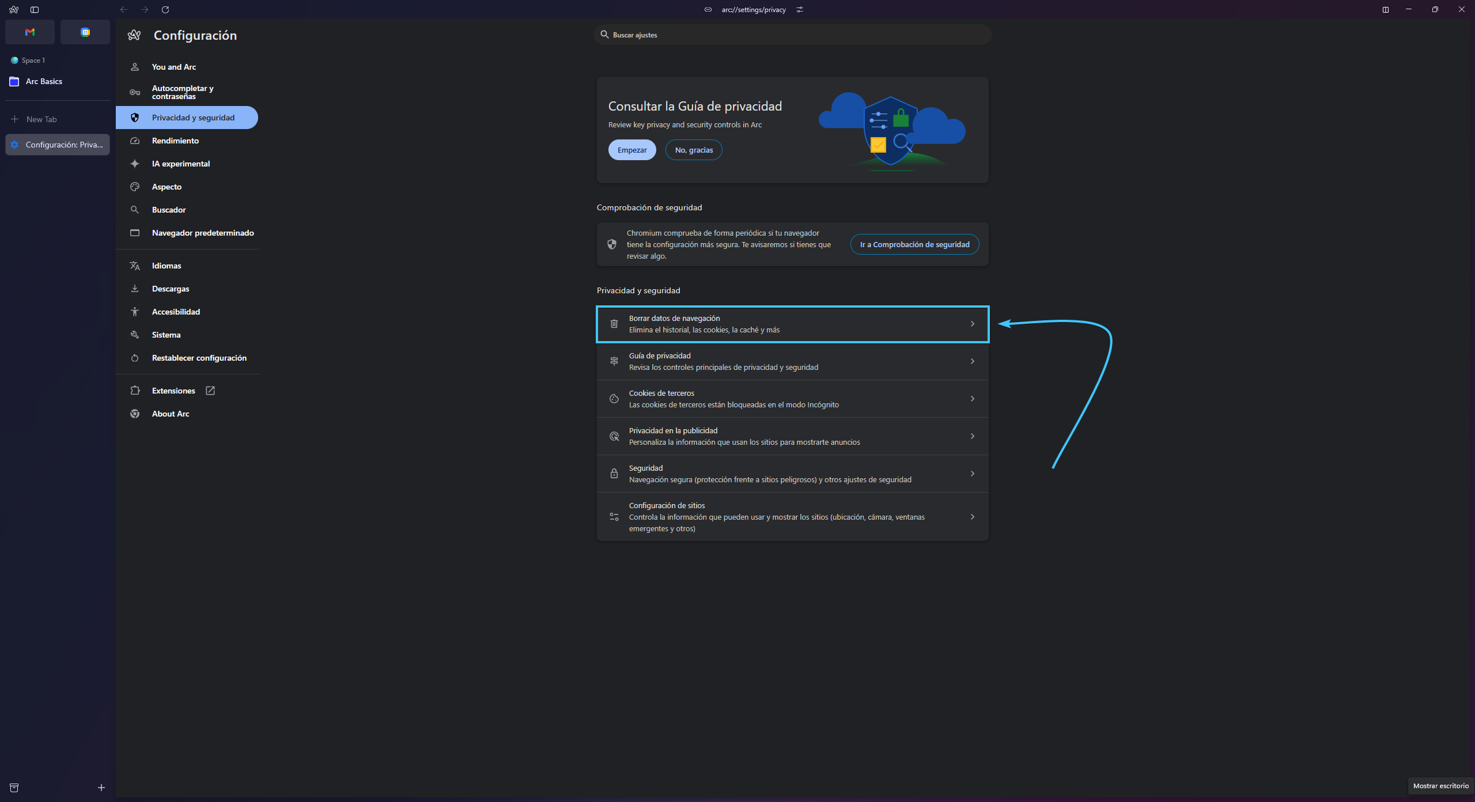Click the privacy guide shield illustration
This screenshot has height=802, width=1475.
[892, 131]
